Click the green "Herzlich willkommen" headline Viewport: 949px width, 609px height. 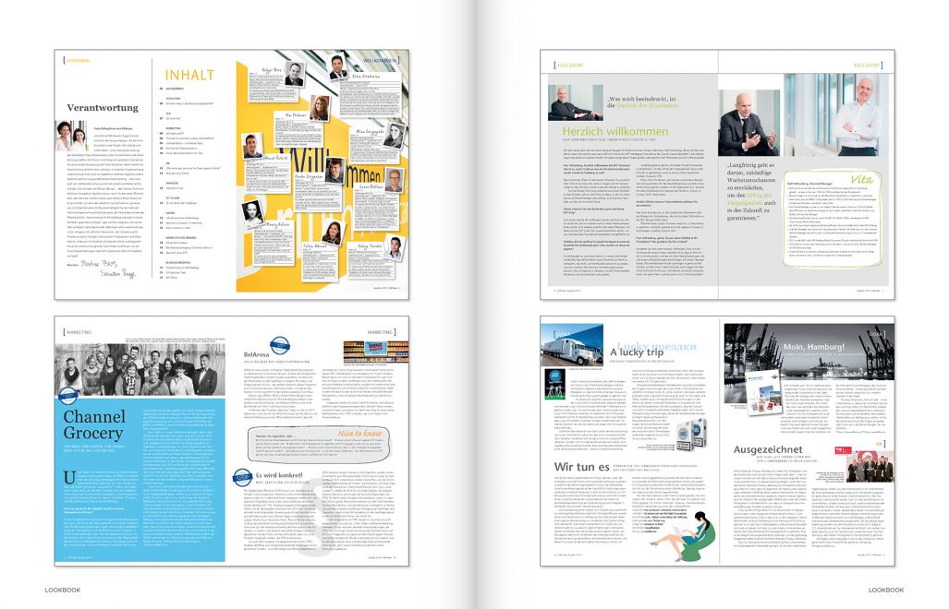coord(614,131)
